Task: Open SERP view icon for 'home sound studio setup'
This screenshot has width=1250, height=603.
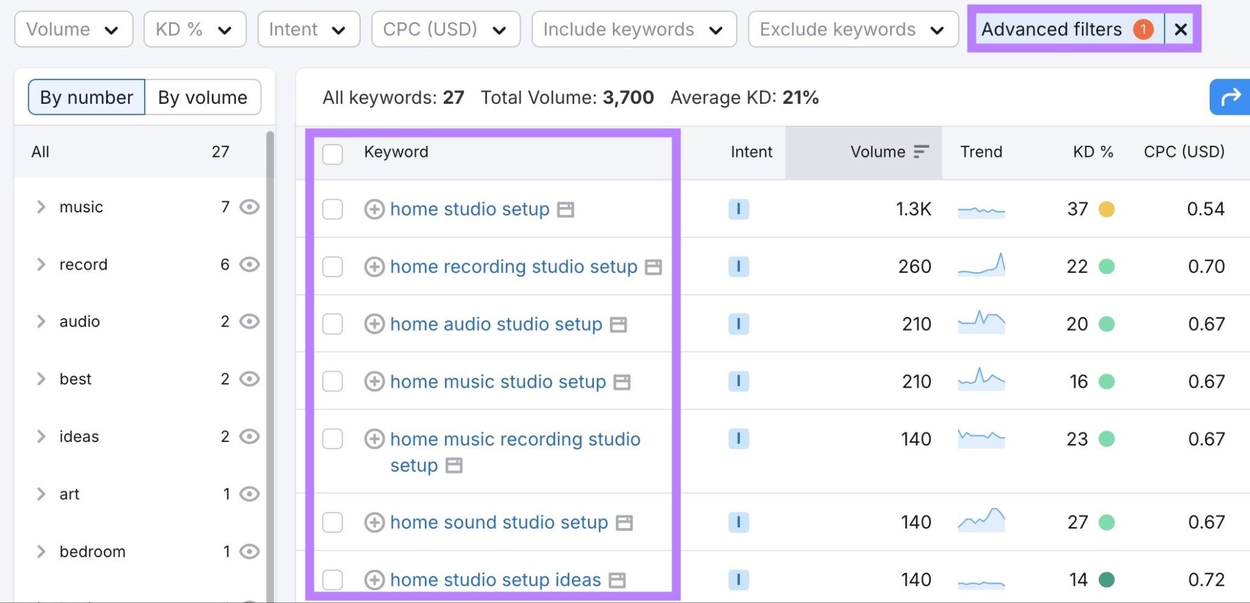Action: click(624, 523)
